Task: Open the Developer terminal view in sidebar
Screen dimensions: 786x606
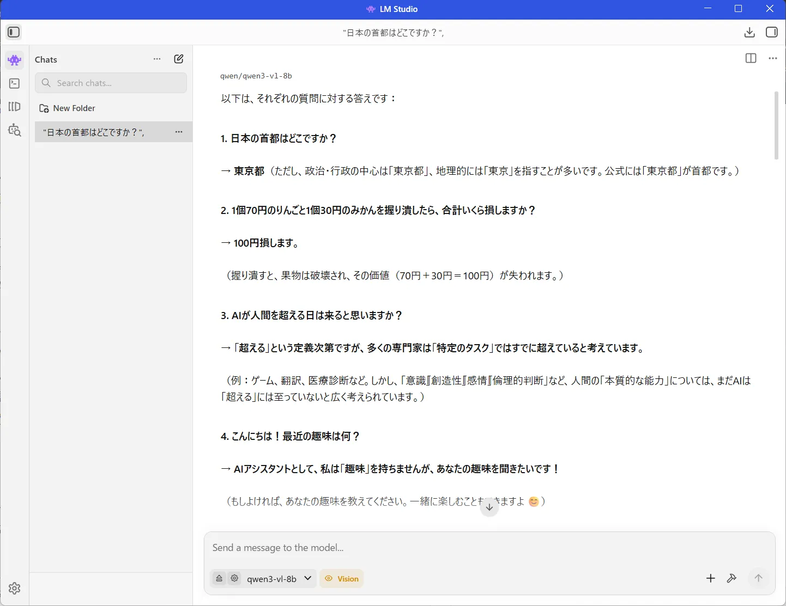Action: (x=15, y=83)
